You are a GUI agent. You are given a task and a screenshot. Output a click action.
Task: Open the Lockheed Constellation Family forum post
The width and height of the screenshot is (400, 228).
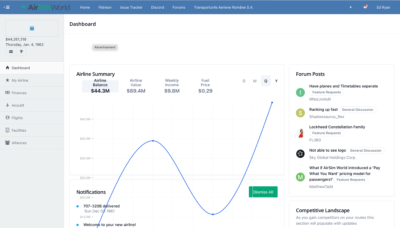[x=337, y=127]
